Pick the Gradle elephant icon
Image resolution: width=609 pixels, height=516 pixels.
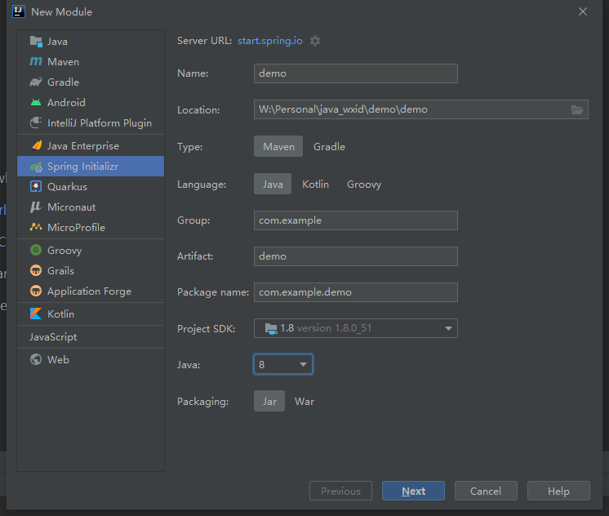(36, 82)
